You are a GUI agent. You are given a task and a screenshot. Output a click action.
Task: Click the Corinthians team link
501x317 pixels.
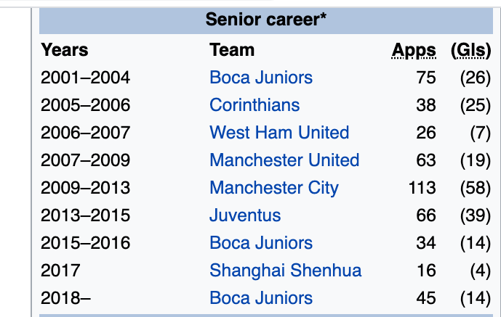tap(254, 105)
